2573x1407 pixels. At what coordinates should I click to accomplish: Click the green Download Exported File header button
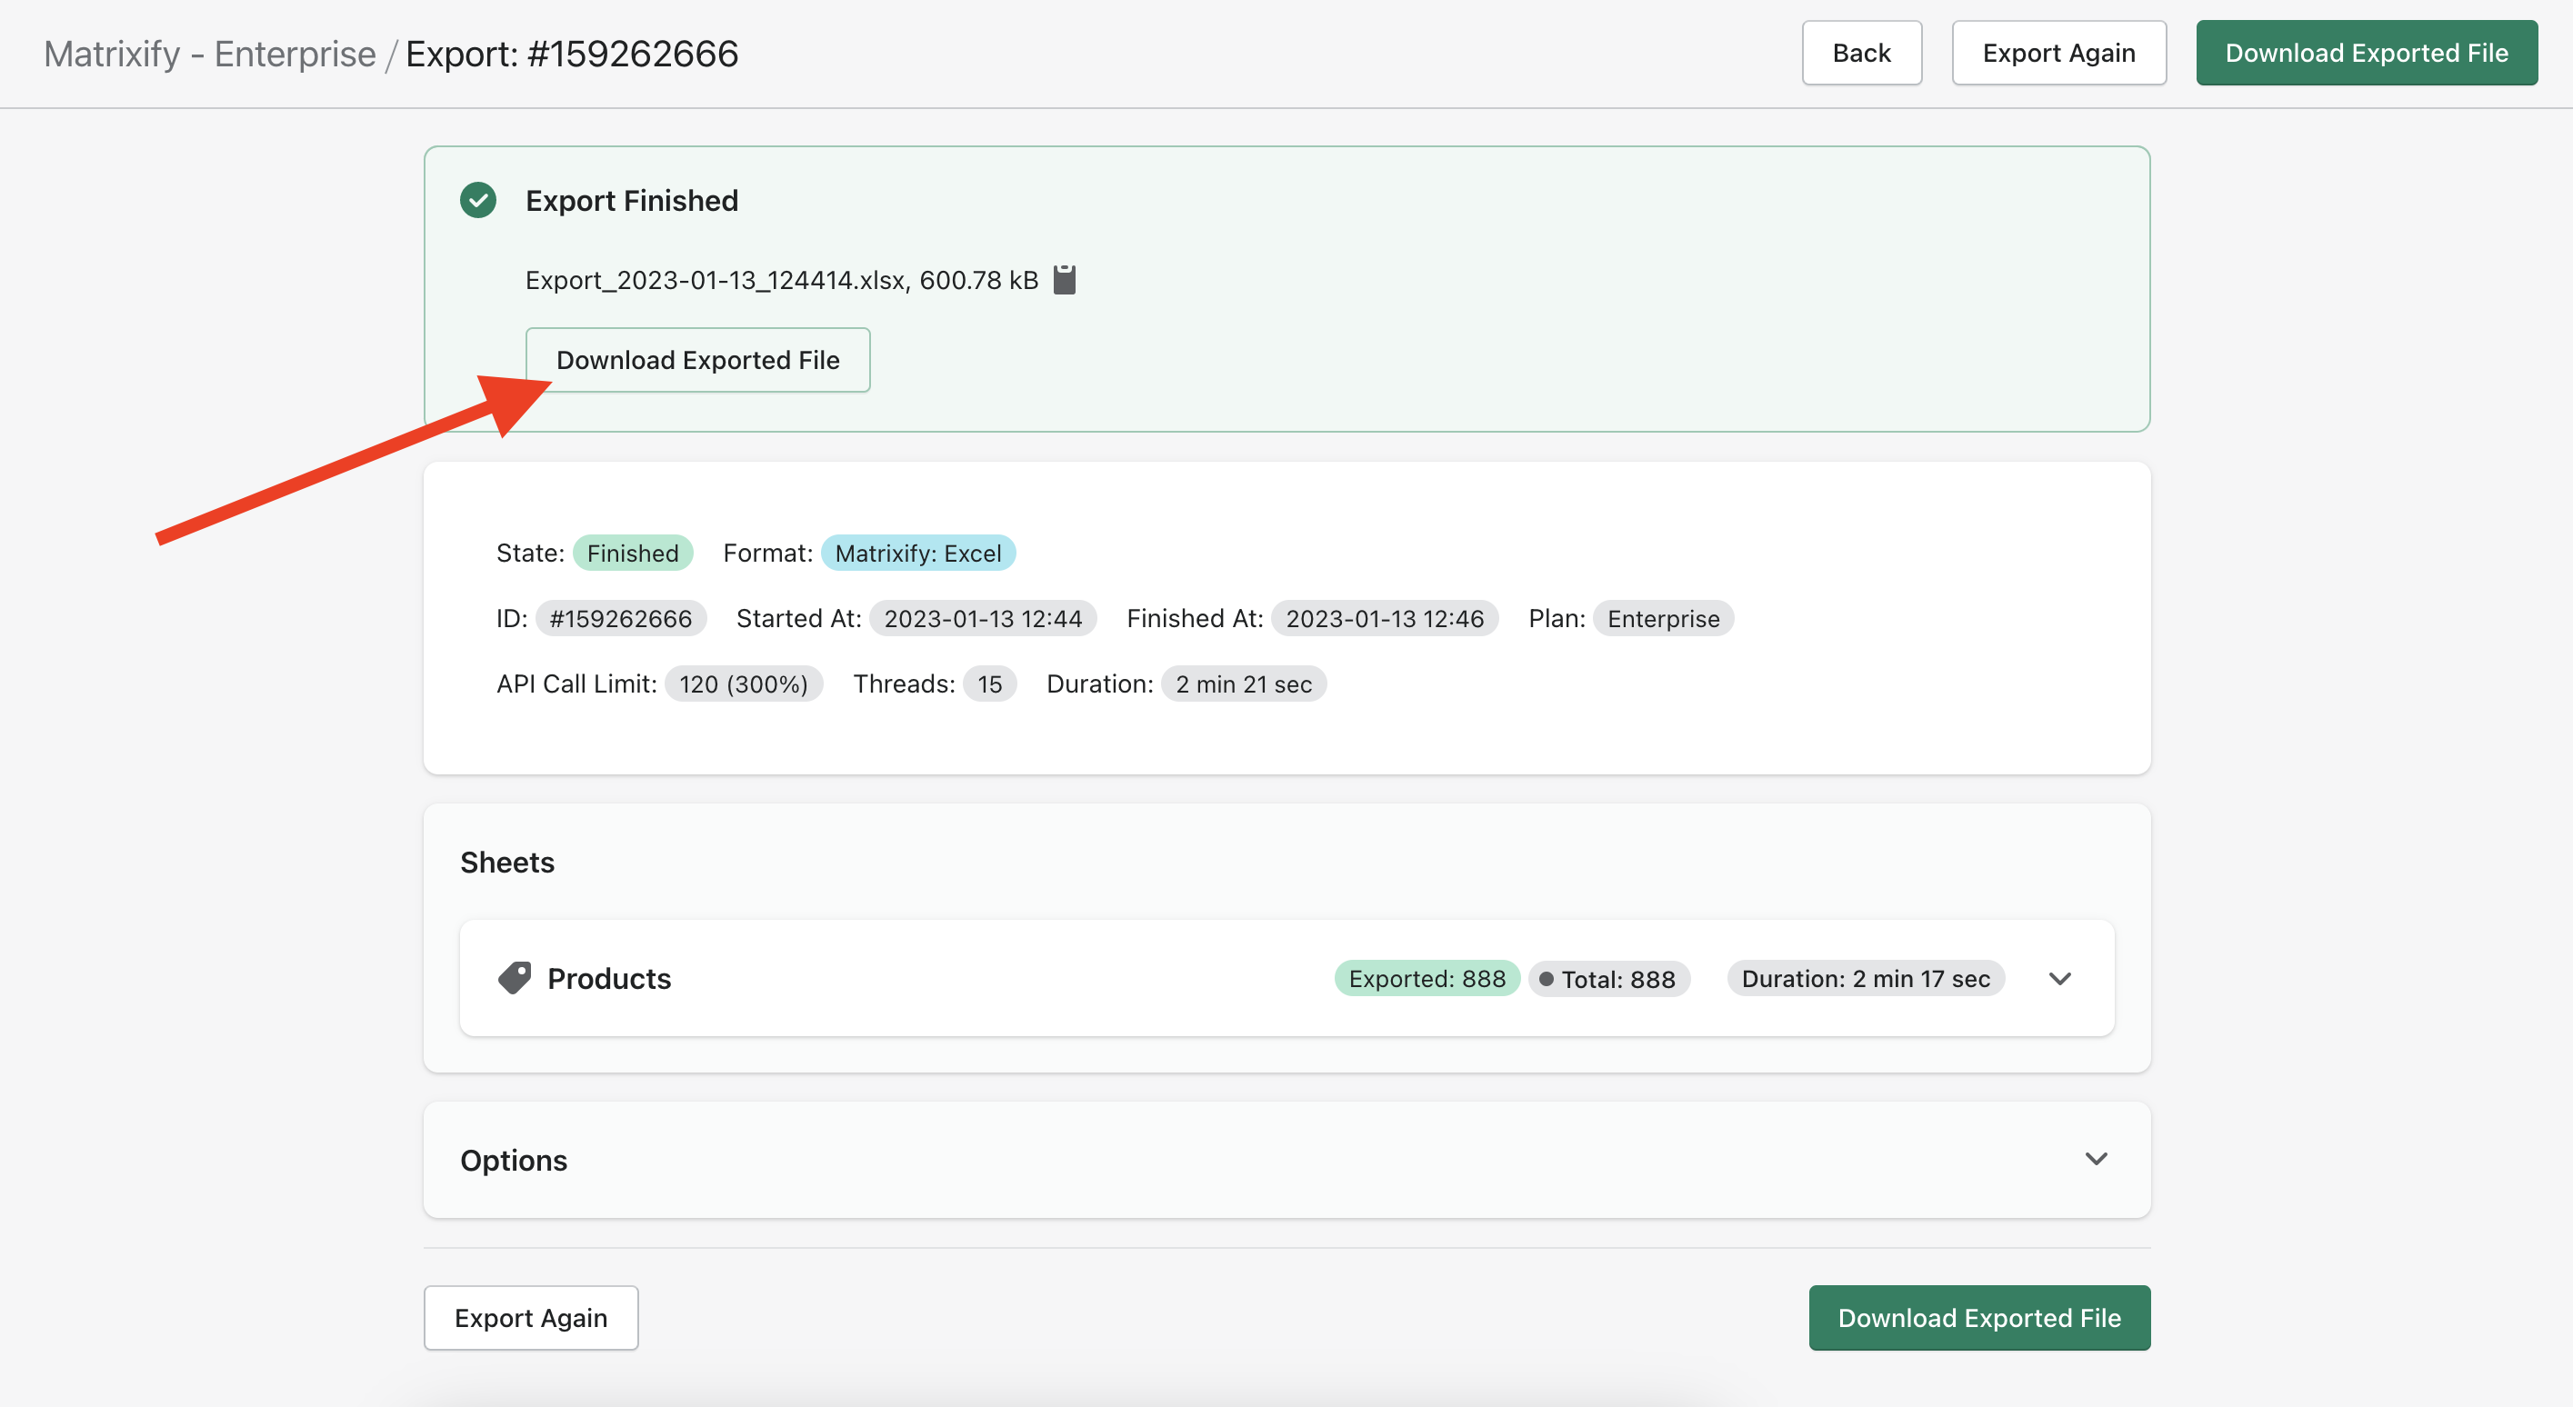(x=2367, y=52)
